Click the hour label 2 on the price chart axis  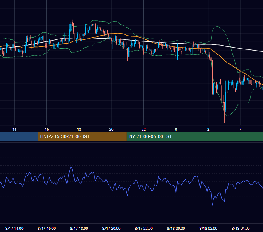[208, 130]
